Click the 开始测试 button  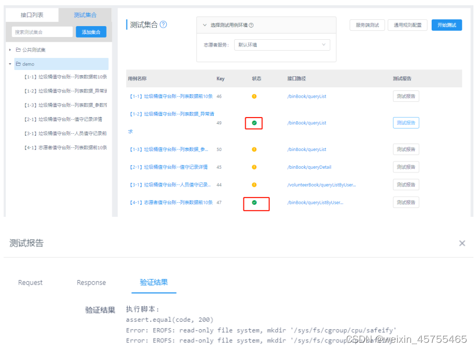pos(447,25)
